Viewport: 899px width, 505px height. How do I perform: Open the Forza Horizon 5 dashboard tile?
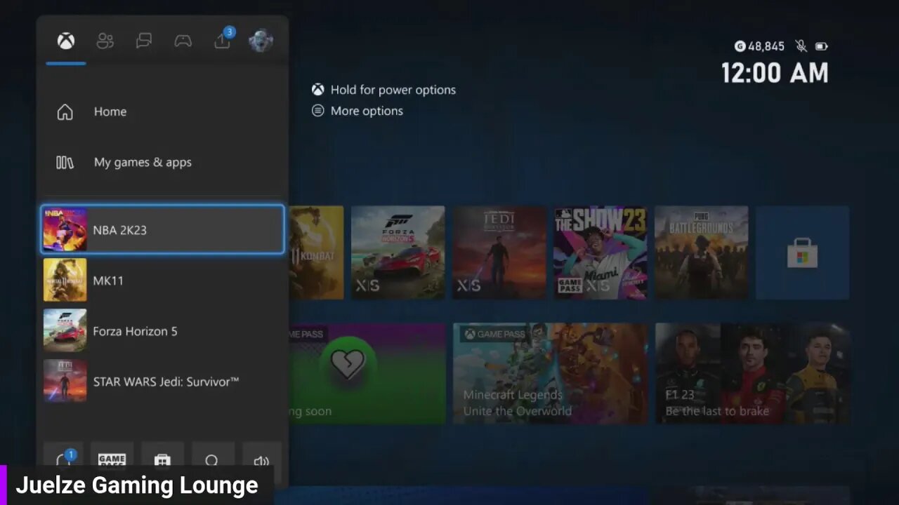(398, 252)
